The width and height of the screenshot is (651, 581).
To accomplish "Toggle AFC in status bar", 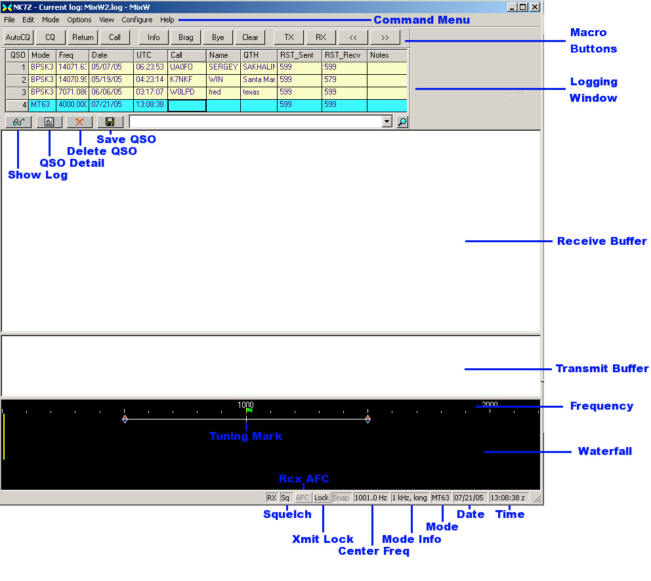I will tap(303, 498).
